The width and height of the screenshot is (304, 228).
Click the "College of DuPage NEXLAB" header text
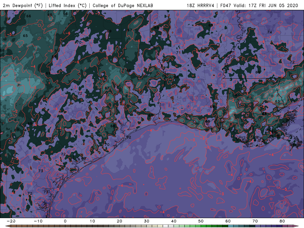coord(123,5)
